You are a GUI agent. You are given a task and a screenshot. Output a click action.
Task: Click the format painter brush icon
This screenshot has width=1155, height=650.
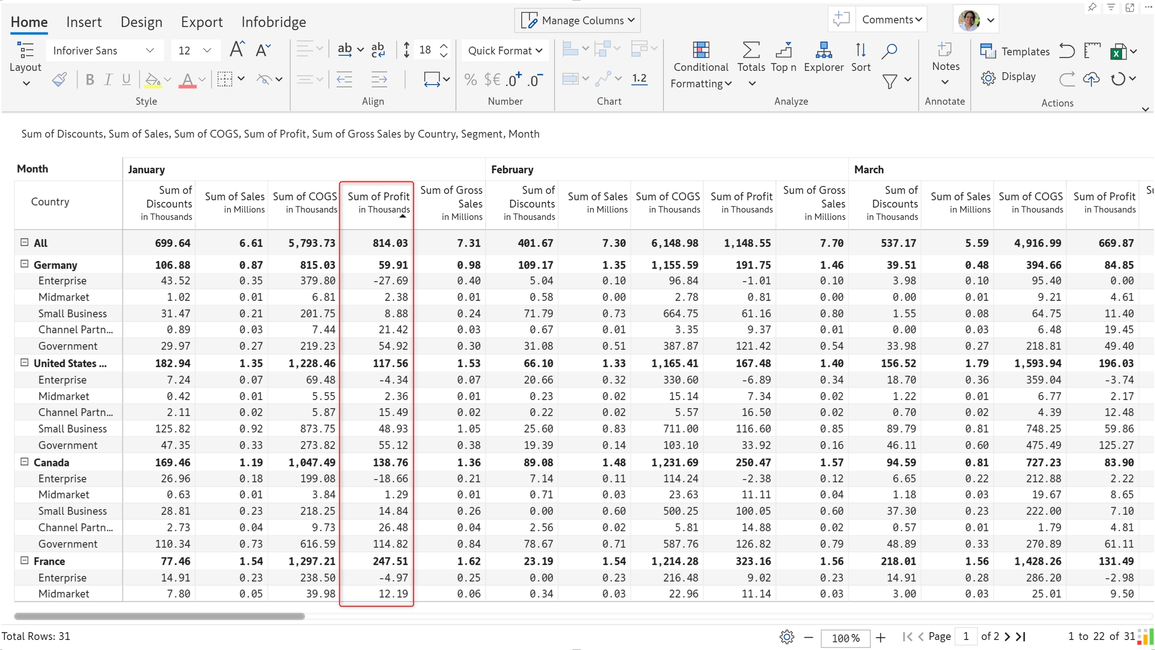click(60, 79)
